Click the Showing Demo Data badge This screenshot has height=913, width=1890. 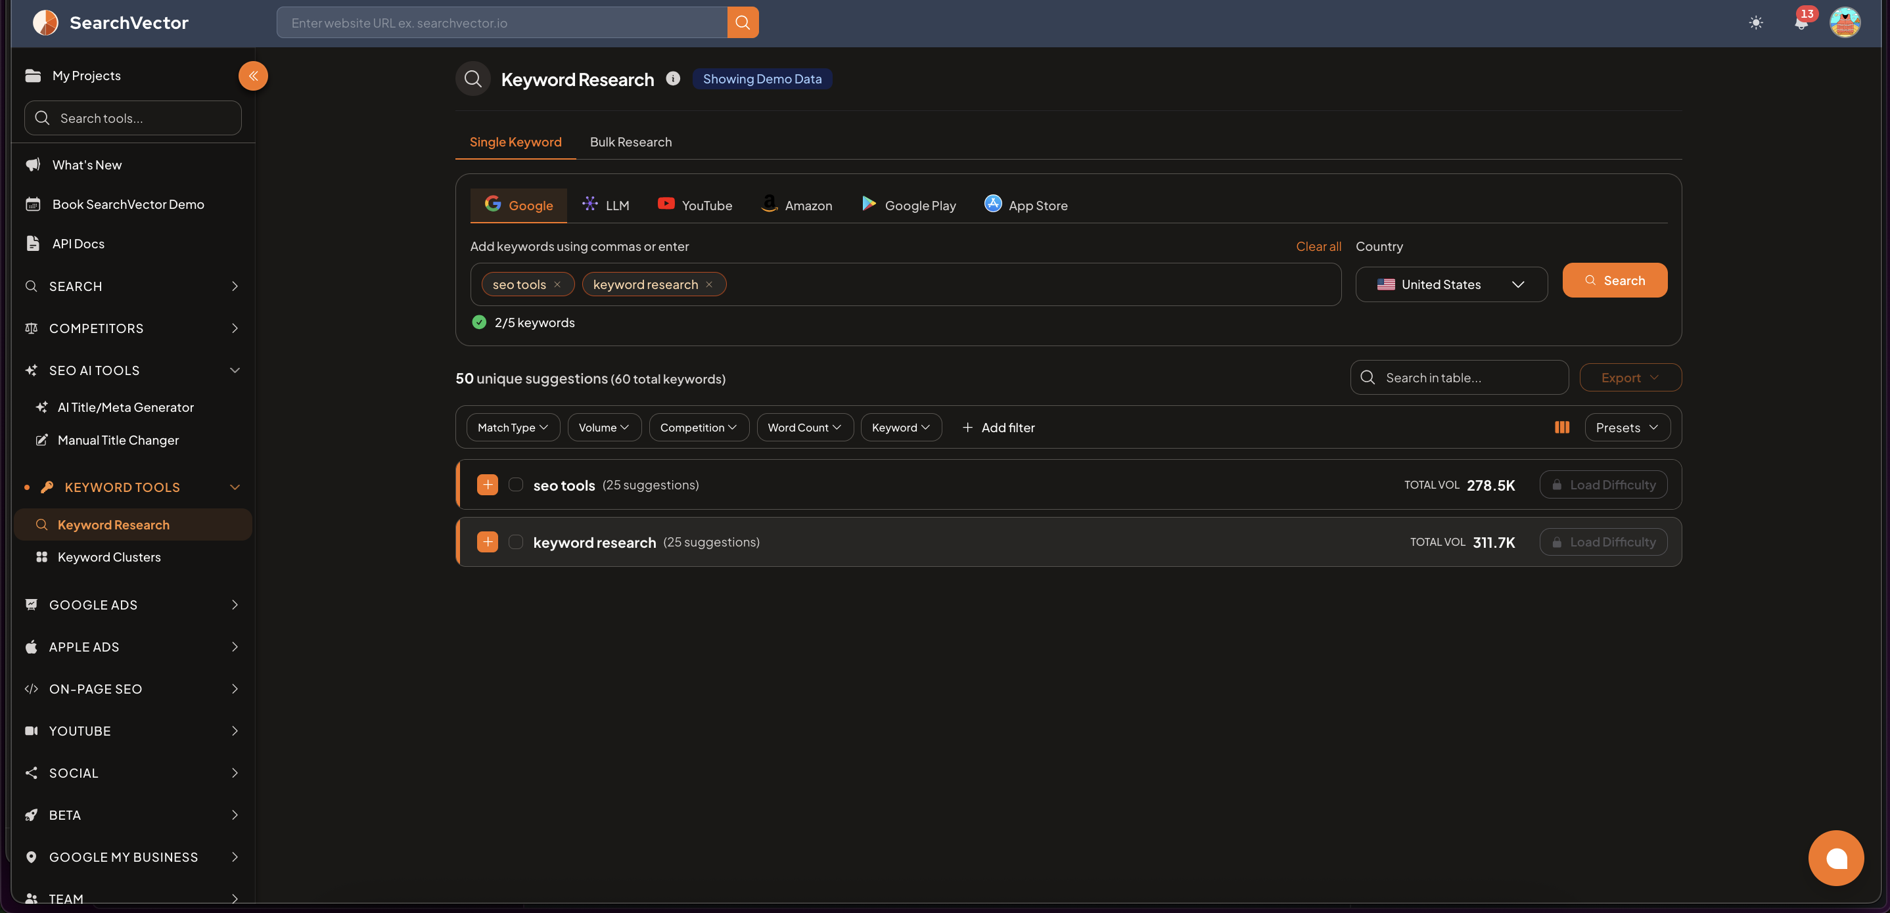coord(762,78)
